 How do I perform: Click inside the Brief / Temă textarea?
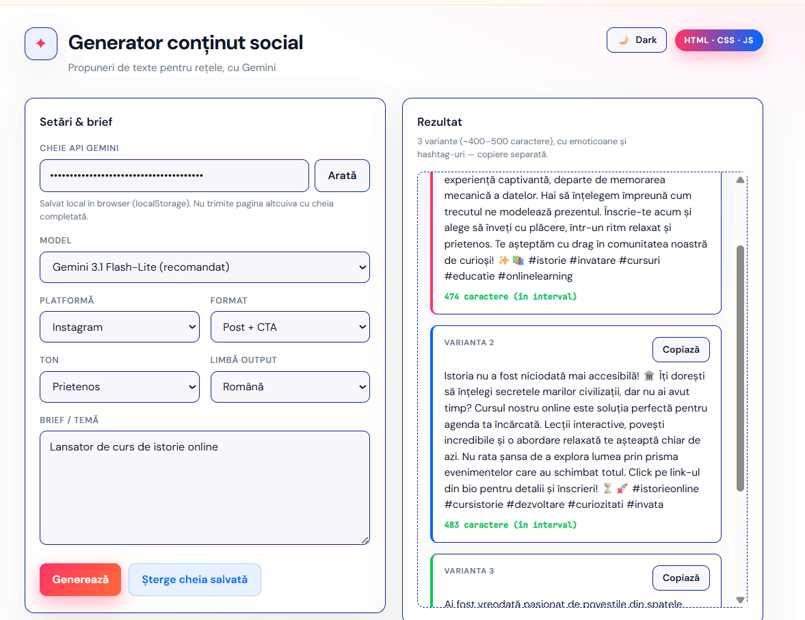pos(204,487)
